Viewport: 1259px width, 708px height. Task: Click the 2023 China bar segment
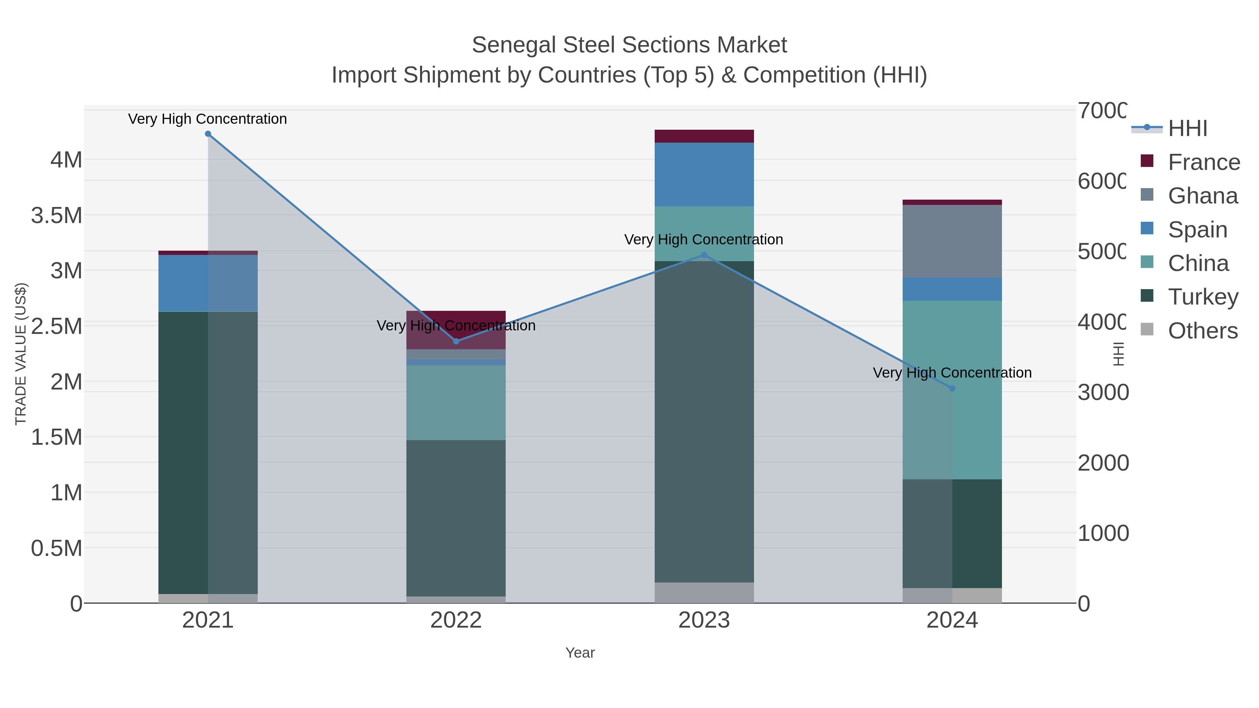point(704,234)
